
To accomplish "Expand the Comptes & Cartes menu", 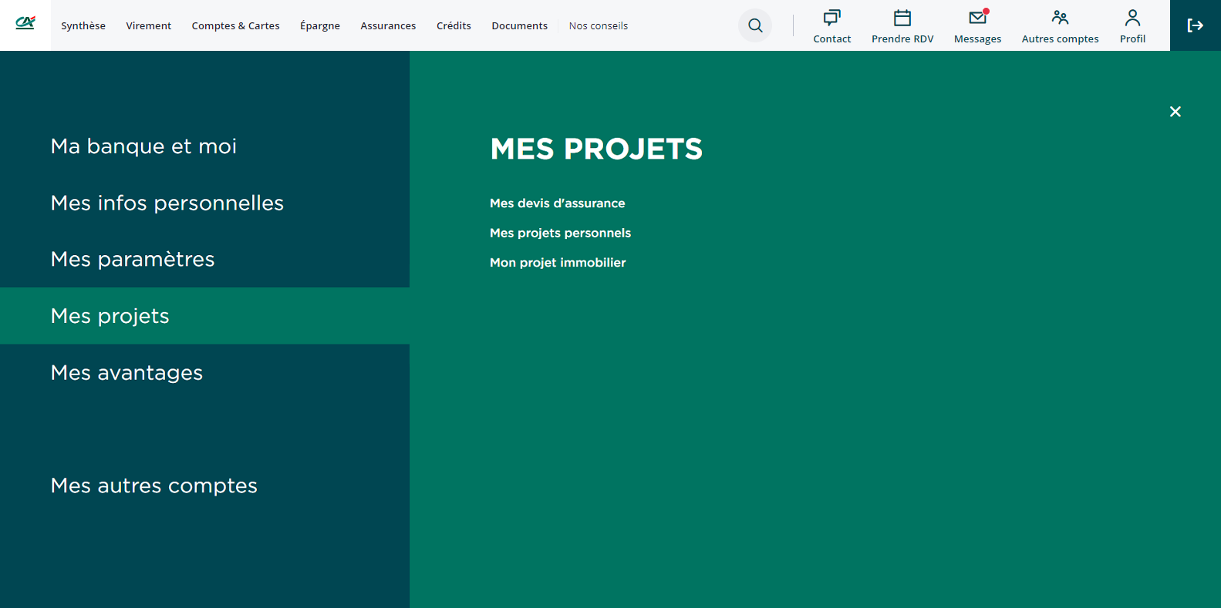I will [x=235, y=25].
